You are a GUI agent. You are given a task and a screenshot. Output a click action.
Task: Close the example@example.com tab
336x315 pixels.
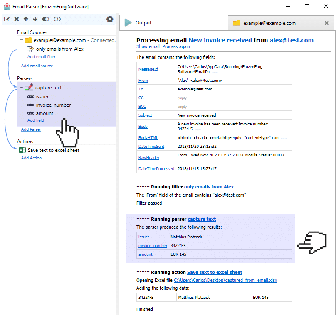pos(326,23)
